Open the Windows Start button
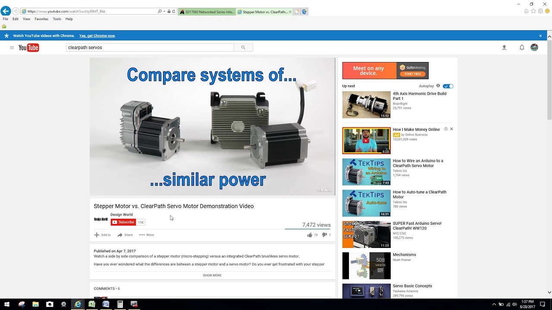Image resolution: width=552 pixels, height=310 pixels. pos(7,304)
